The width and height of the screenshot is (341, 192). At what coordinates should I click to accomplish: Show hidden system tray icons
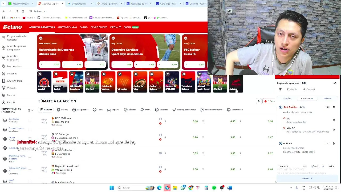[291, 188]
